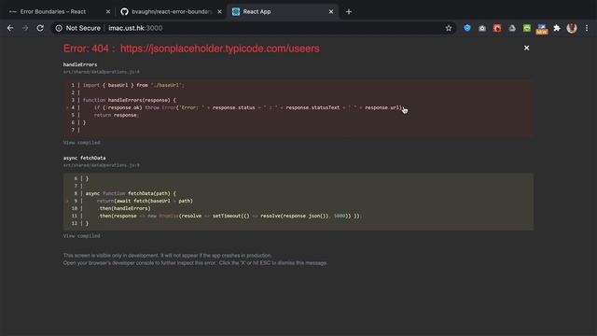
Task: Open the gray drive extension icon
Action: coord(512,28)
